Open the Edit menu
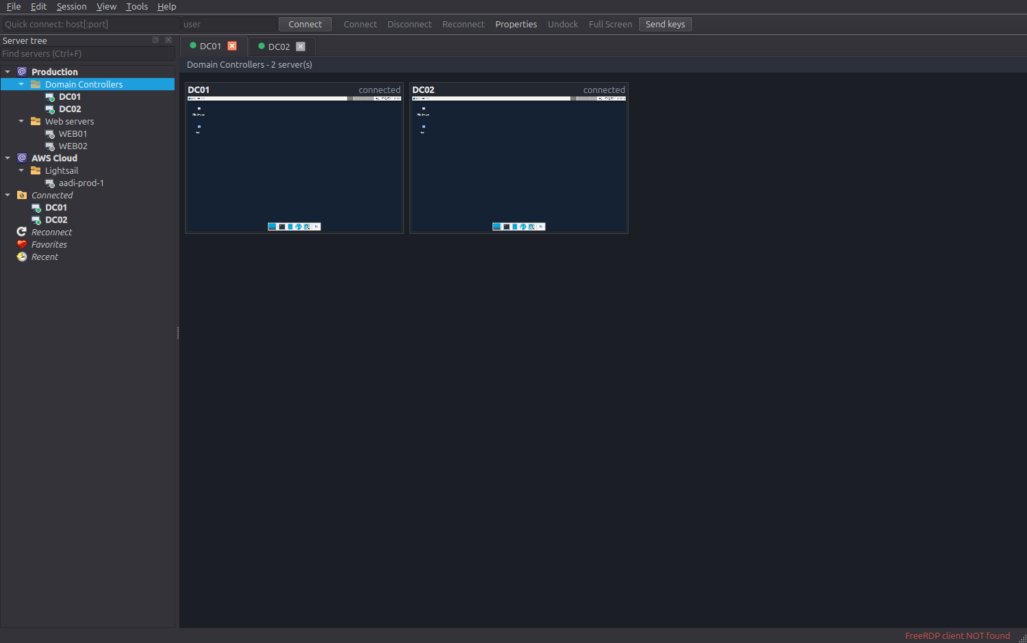1027x643 pixels. tap(38, 7)
